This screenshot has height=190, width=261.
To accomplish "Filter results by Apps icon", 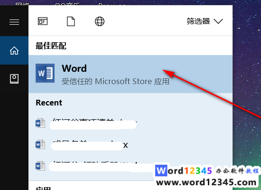I will click(43, 21).
